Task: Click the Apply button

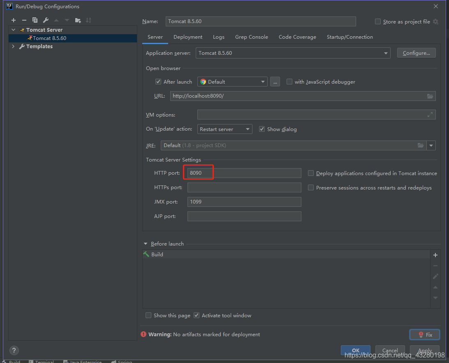Action: pyautogui.click(x=425, y=350)
